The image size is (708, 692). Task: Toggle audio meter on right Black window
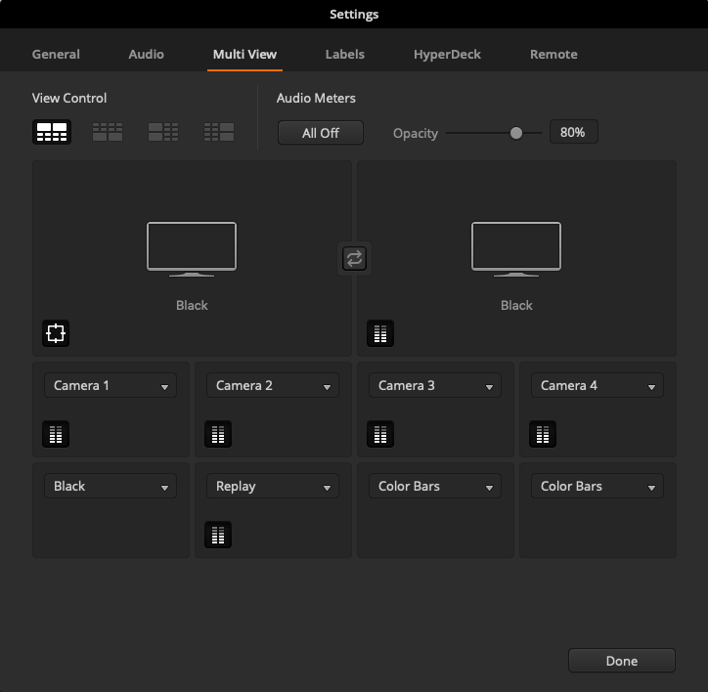click(380, 333)
